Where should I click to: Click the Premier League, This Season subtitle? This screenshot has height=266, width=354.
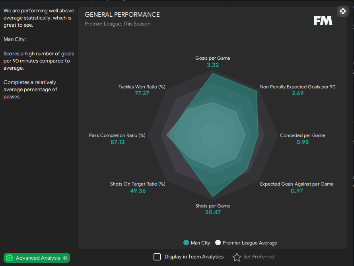[x=117, y=24]
